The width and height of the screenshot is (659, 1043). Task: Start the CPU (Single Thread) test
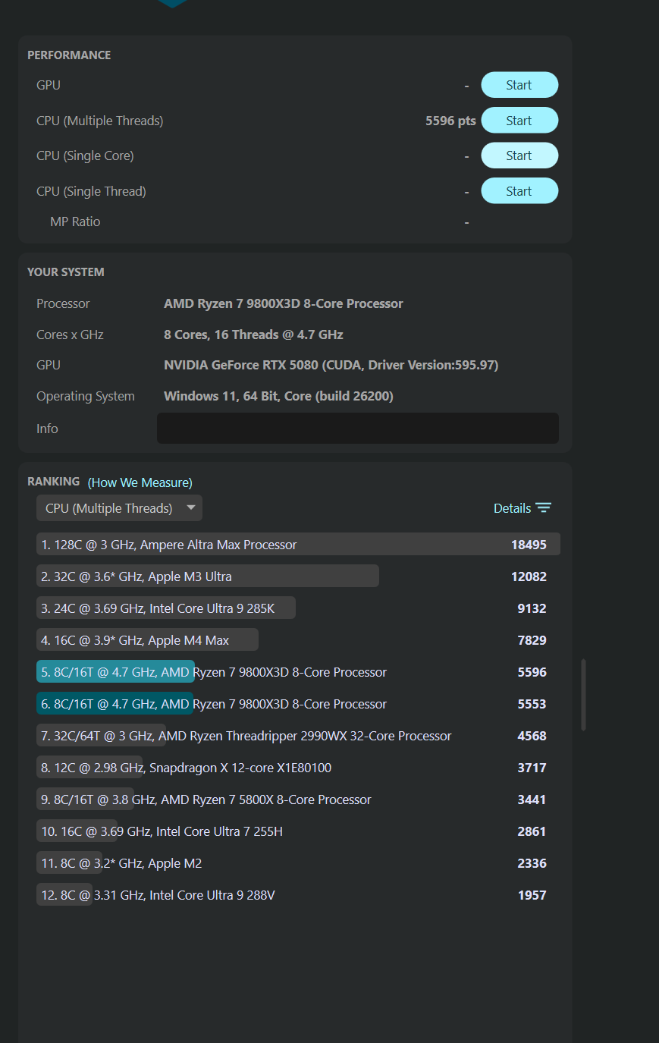pyautogui.click(x=519, y=191)
